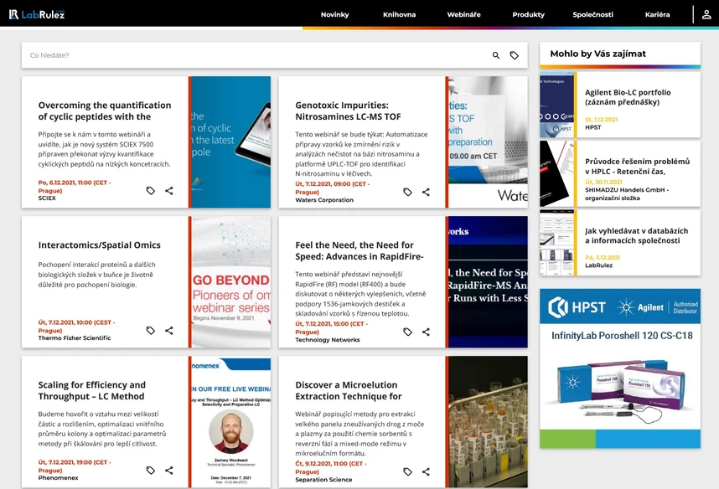Screen dimensions: 719x489
Task: Click 'Technology Networks' company name
Action: [328, 340]
